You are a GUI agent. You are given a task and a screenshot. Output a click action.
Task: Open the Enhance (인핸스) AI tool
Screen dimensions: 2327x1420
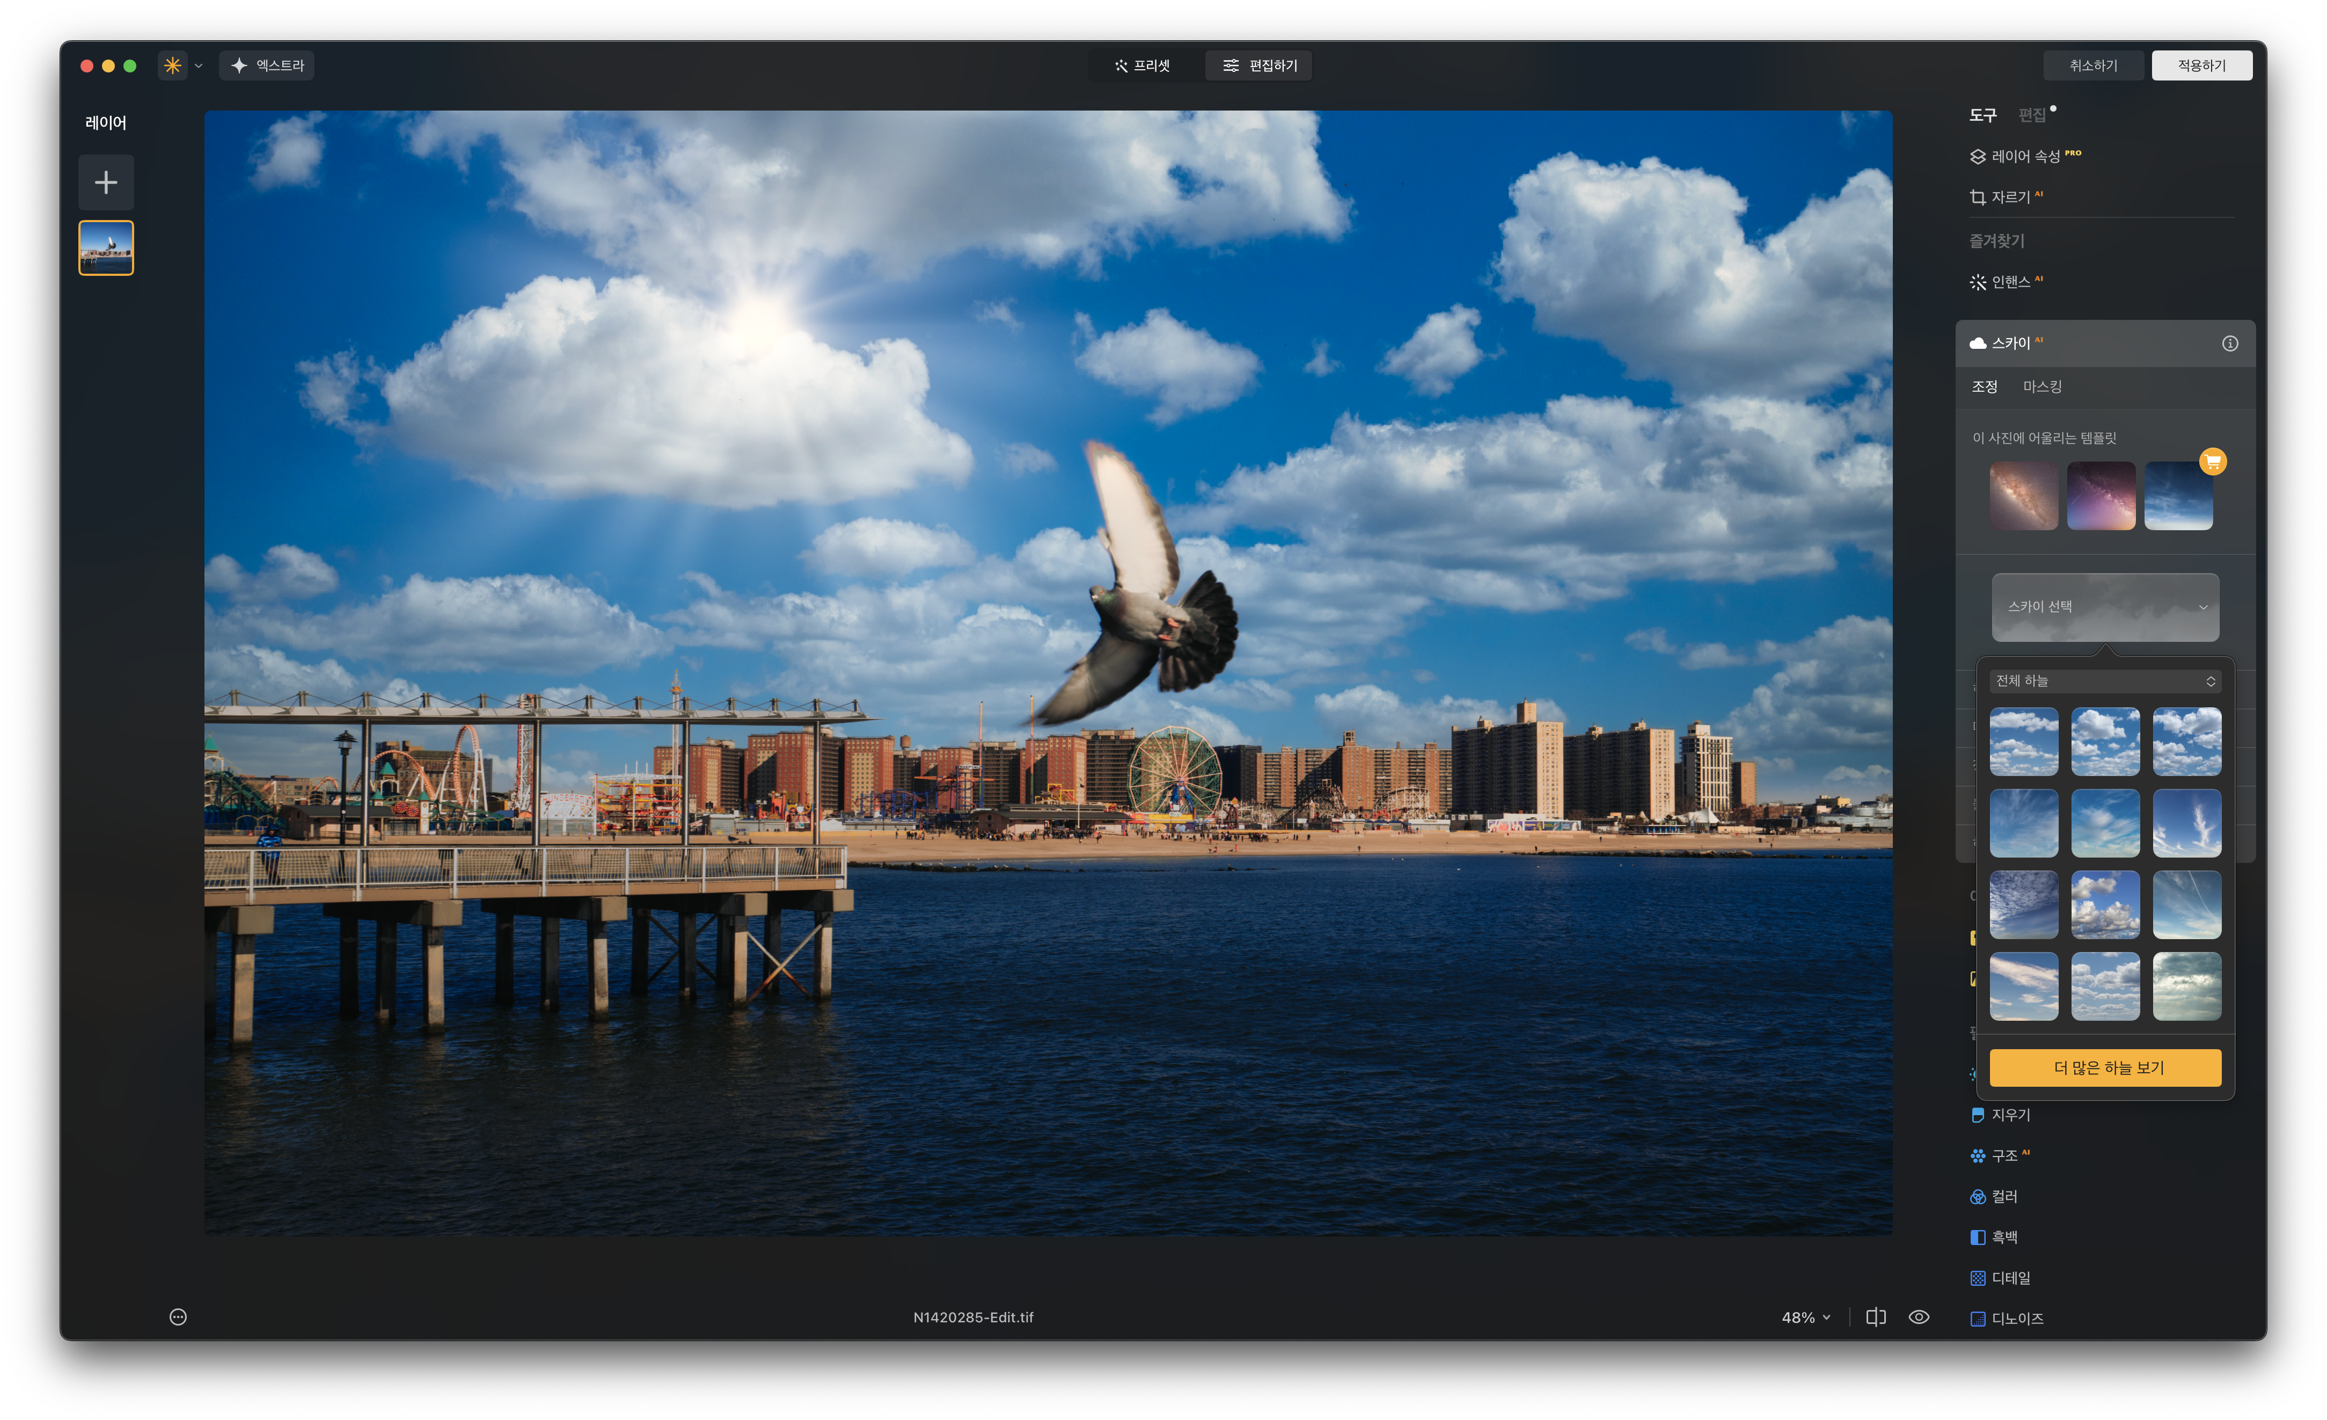[2009, 282]
